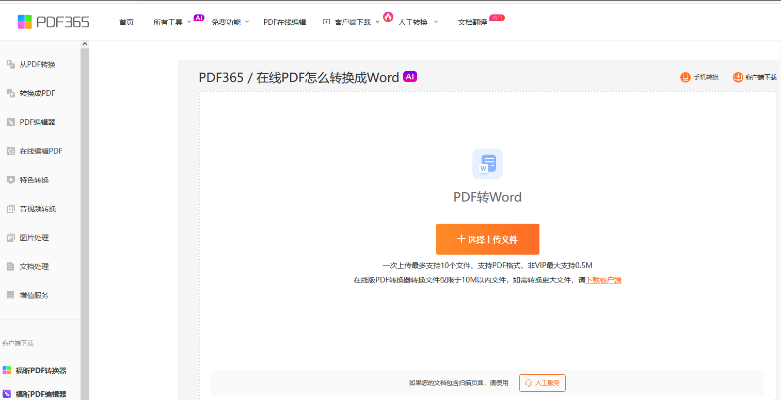The width and height of the screenshot is (781, 400).
Task: Click the 特色转换 star icon
Action: tap(10, 180)
